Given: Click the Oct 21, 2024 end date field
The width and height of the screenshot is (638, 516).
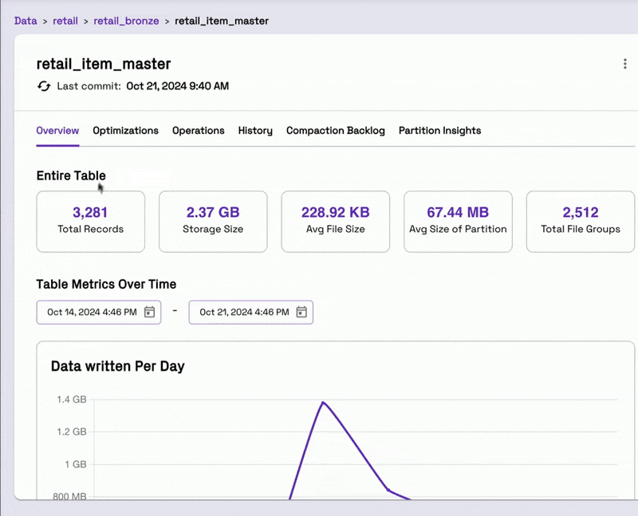Looking at the screenshot, I should tap(250, 312).
